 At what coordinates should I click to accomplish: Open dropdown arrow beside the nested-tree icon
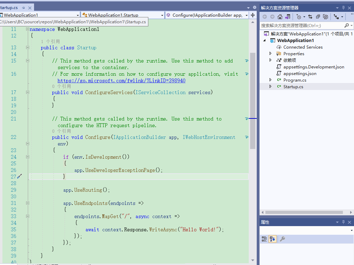(342, 17)
